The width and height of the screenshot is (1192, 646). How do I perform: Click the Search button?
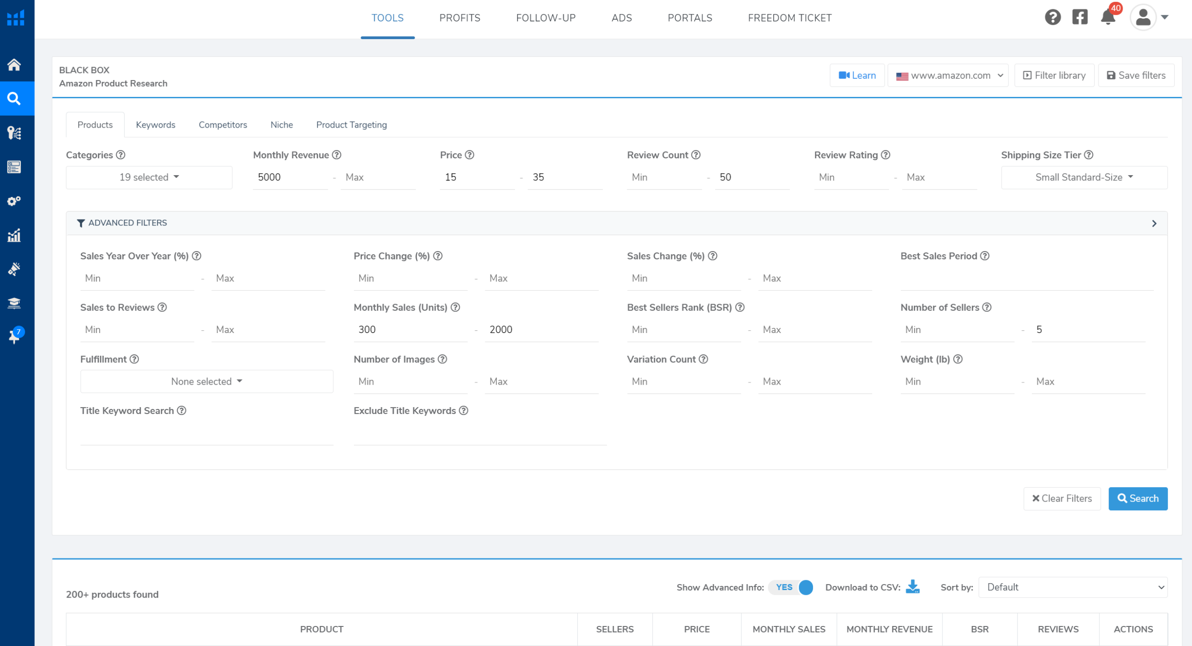pyautogui.click(x=1138, y=498)
